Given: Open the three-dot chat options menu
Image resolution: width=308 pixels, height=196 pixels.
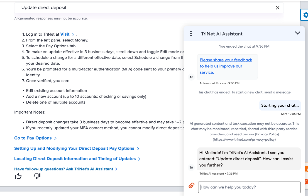Looking at the screenshot, I should 191,34.
